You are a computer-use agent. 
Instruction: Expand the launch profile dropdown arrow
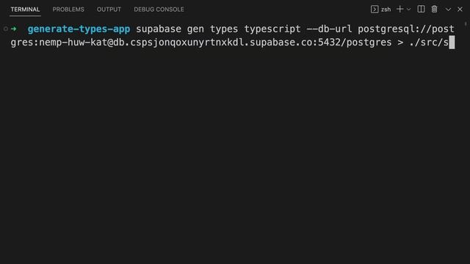click(408, 10)
